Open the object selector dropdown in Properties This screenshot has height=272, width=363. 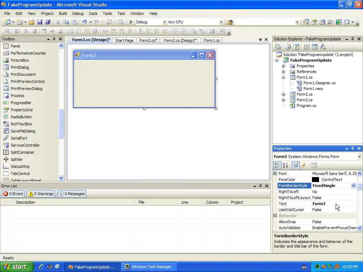point(359,157)
